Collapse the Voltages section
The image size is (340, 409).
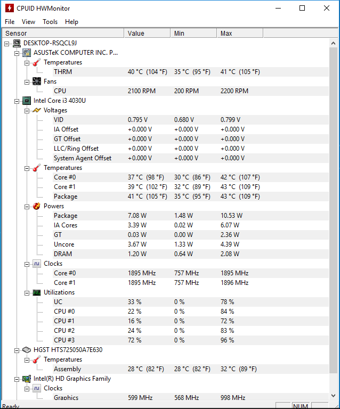(27, 111)
